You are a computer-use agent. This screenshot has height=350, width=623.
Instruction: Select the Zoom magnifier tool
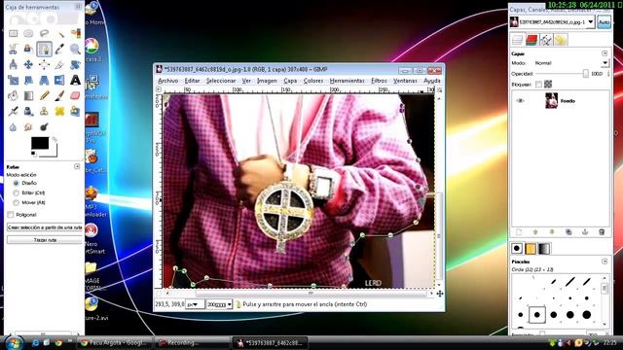[x=75, y=50]
